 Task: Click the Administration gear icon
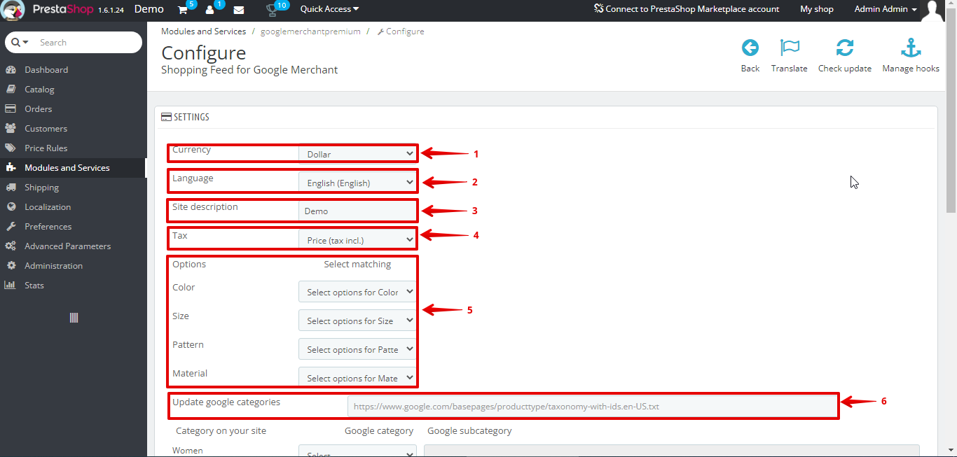point(11,266)
